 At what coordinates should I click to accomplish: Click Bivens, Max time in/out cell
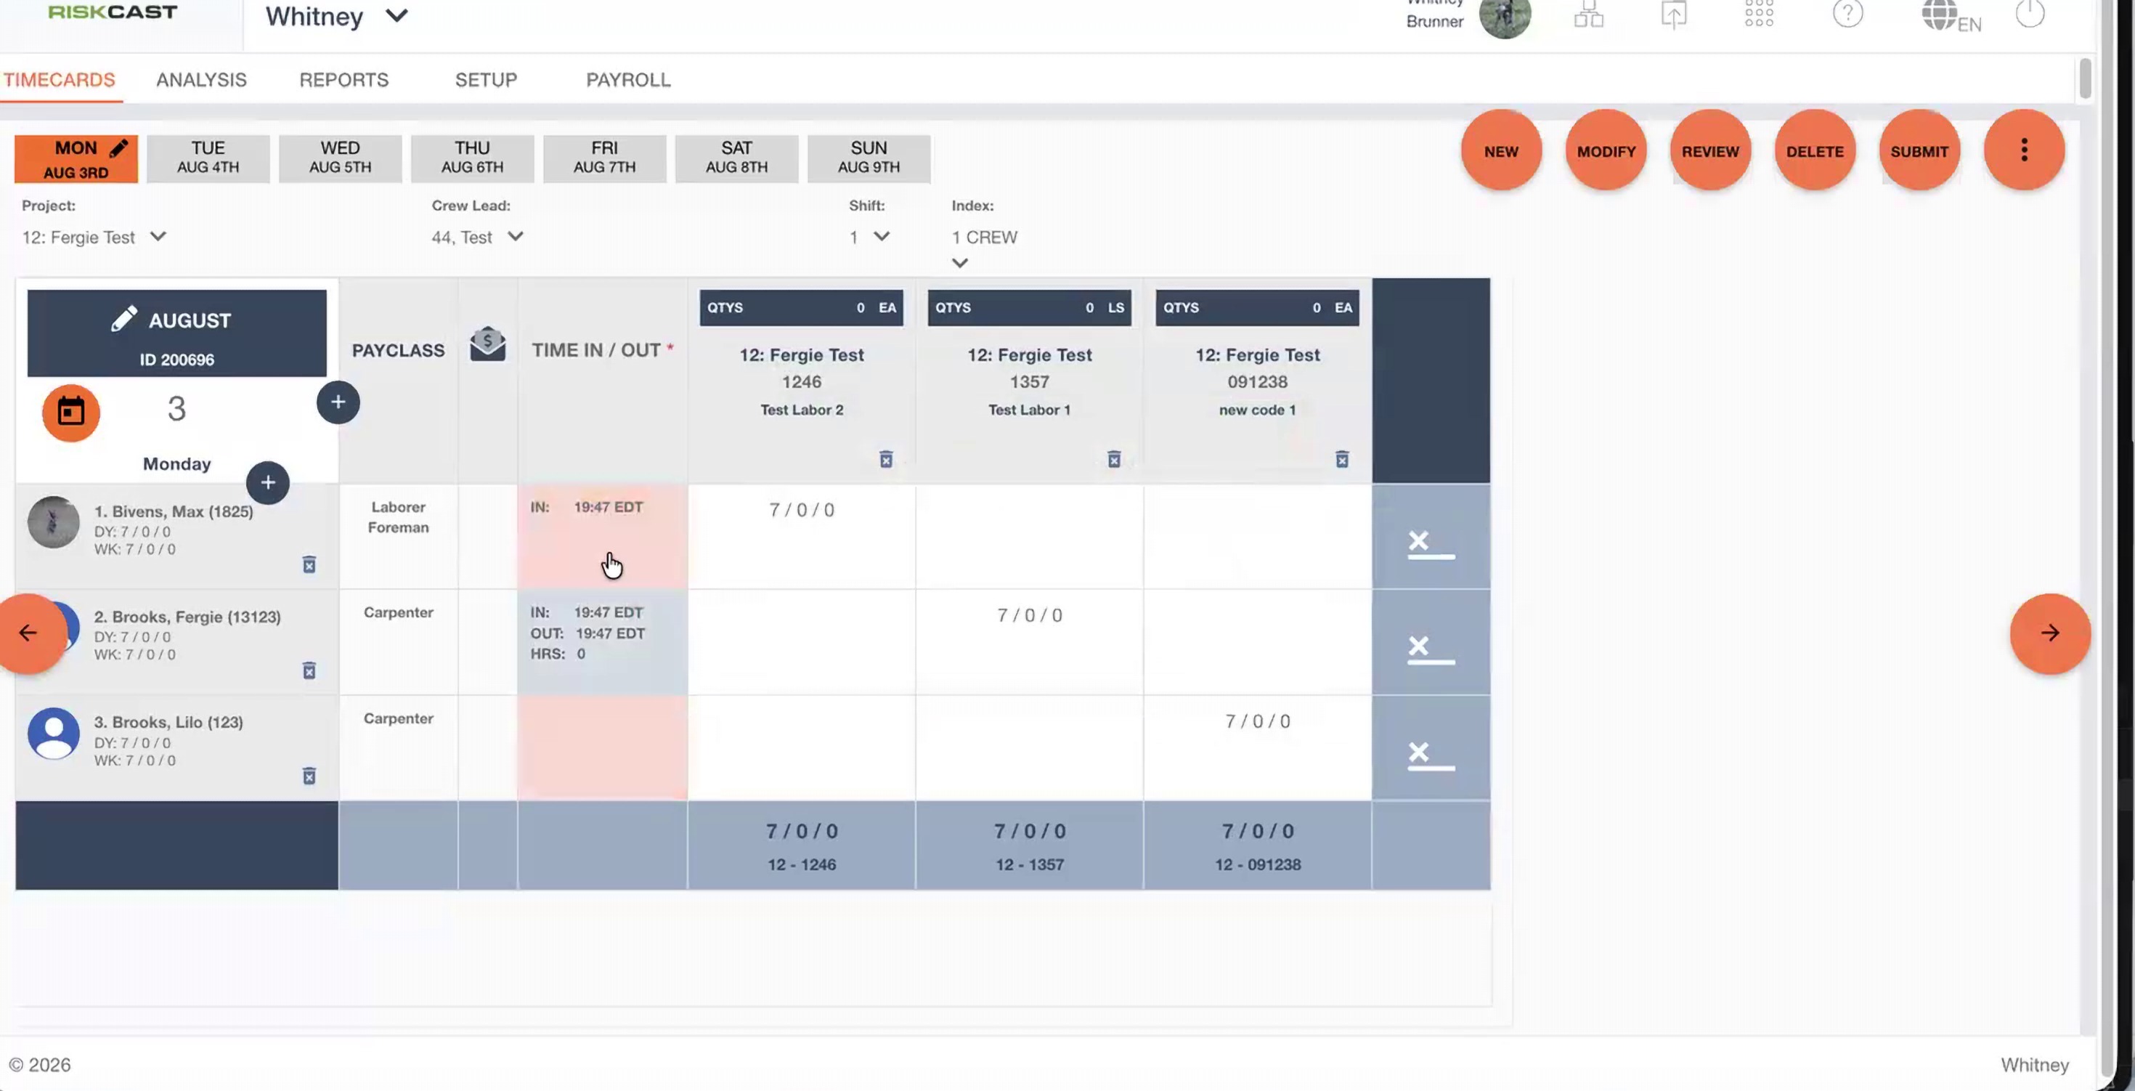(x=603, y=536)
